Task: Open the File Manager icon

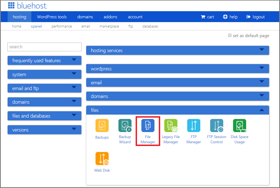Action: [x=148, y=126]
